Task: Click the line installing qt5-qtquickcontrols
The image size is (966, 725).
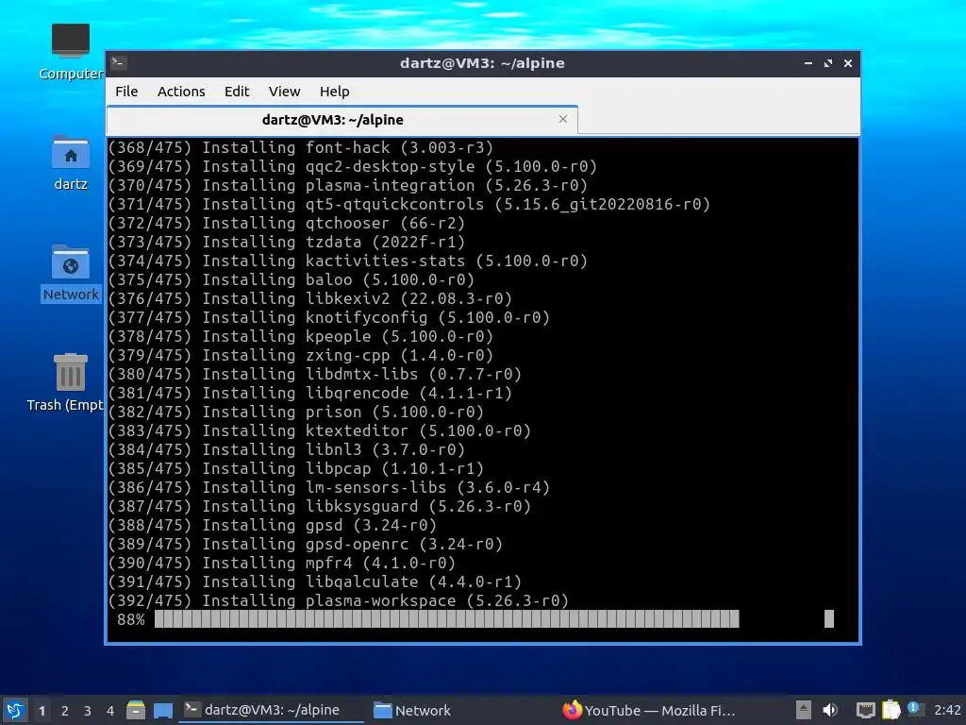Action: pos(409,205)
